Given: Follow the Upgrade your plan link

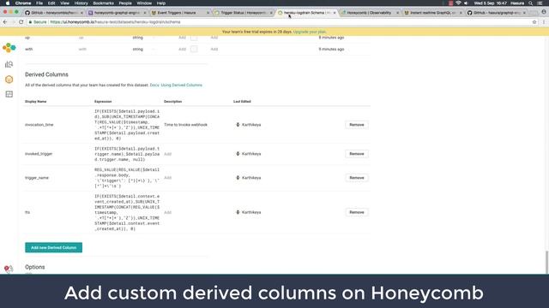Looking at the screenshot, I should 310,32.
